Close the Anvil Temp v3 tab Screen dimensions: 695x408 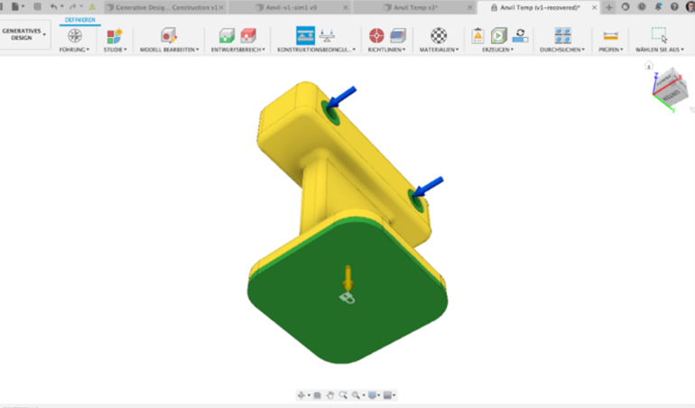pyautogui.click(x=470, y=7)
